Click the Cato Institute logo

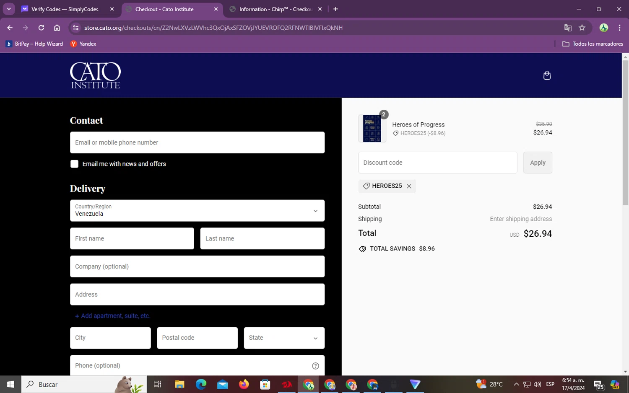coord(95,75)
